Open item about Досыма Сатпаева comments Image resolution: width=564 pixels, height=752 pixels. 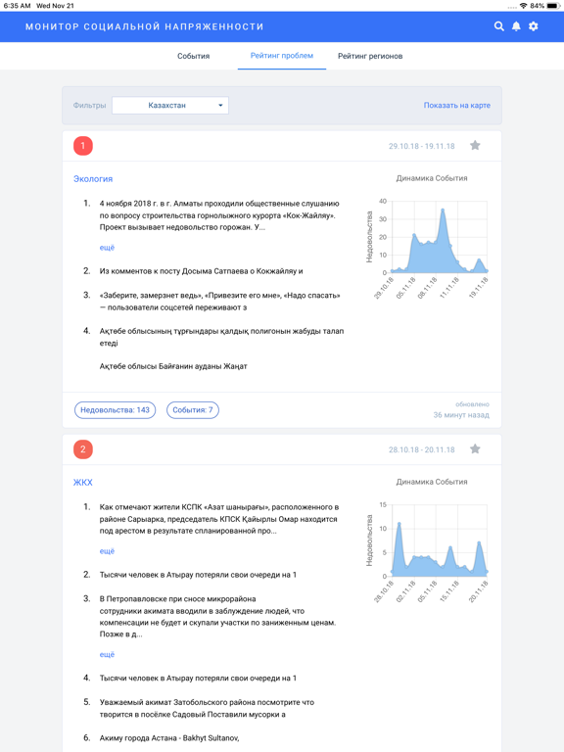tap(201, 271)
